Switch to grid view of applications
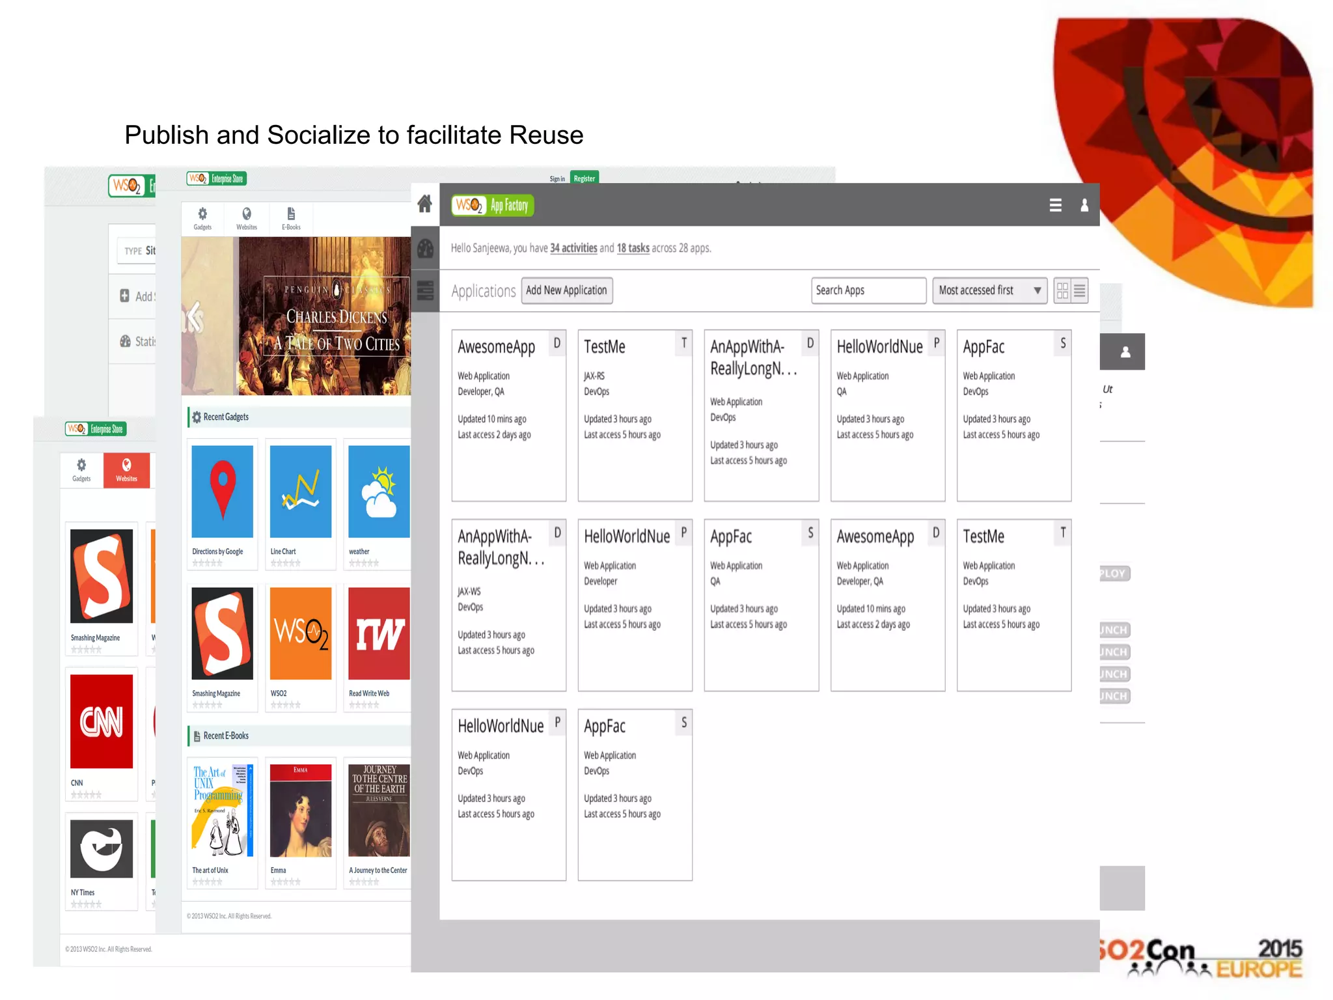Viewport: 1333px width, 1000px height. (1062, 290)
